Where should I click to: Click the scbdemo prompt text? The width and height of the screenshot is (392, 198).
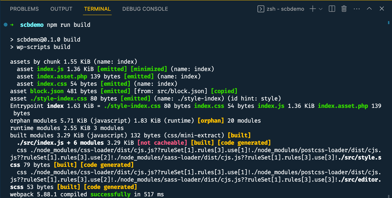31,24
